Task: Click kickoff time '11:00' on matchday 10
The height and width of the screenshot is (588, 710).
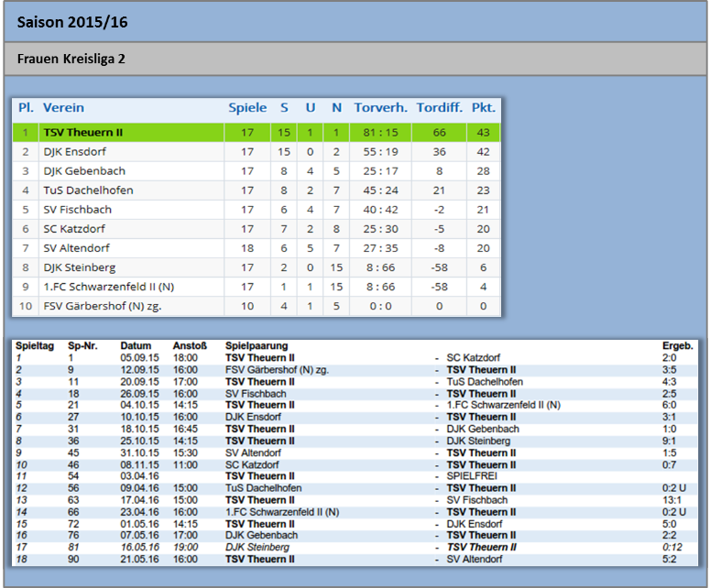Action: (185, 465)
